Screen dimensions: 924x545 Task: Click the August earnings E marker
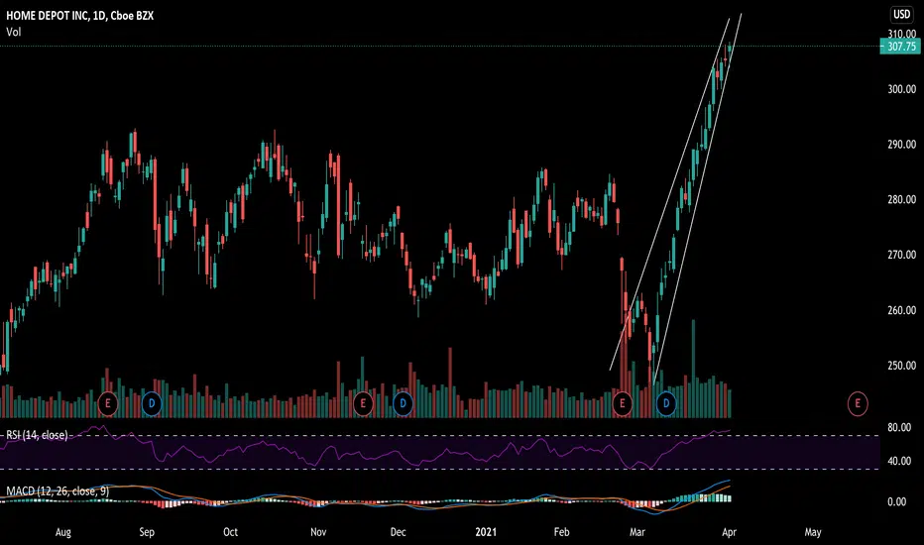[107, 403]
